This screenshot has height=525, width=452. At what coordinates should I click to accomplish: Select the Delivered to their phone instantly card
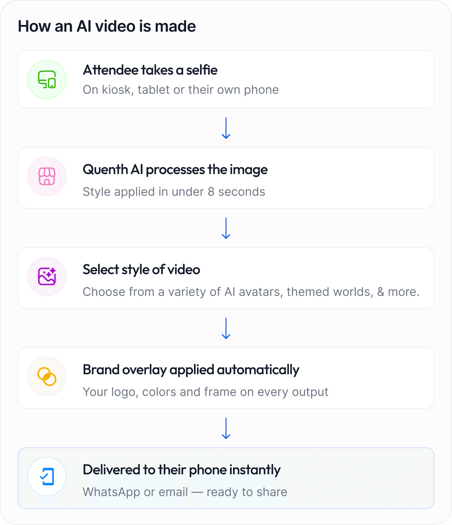tap(226, 478)
